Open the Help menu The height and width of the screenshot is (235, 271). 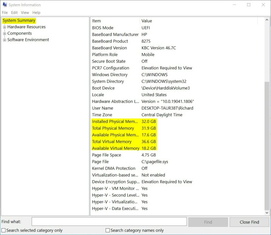coord(36,12)
